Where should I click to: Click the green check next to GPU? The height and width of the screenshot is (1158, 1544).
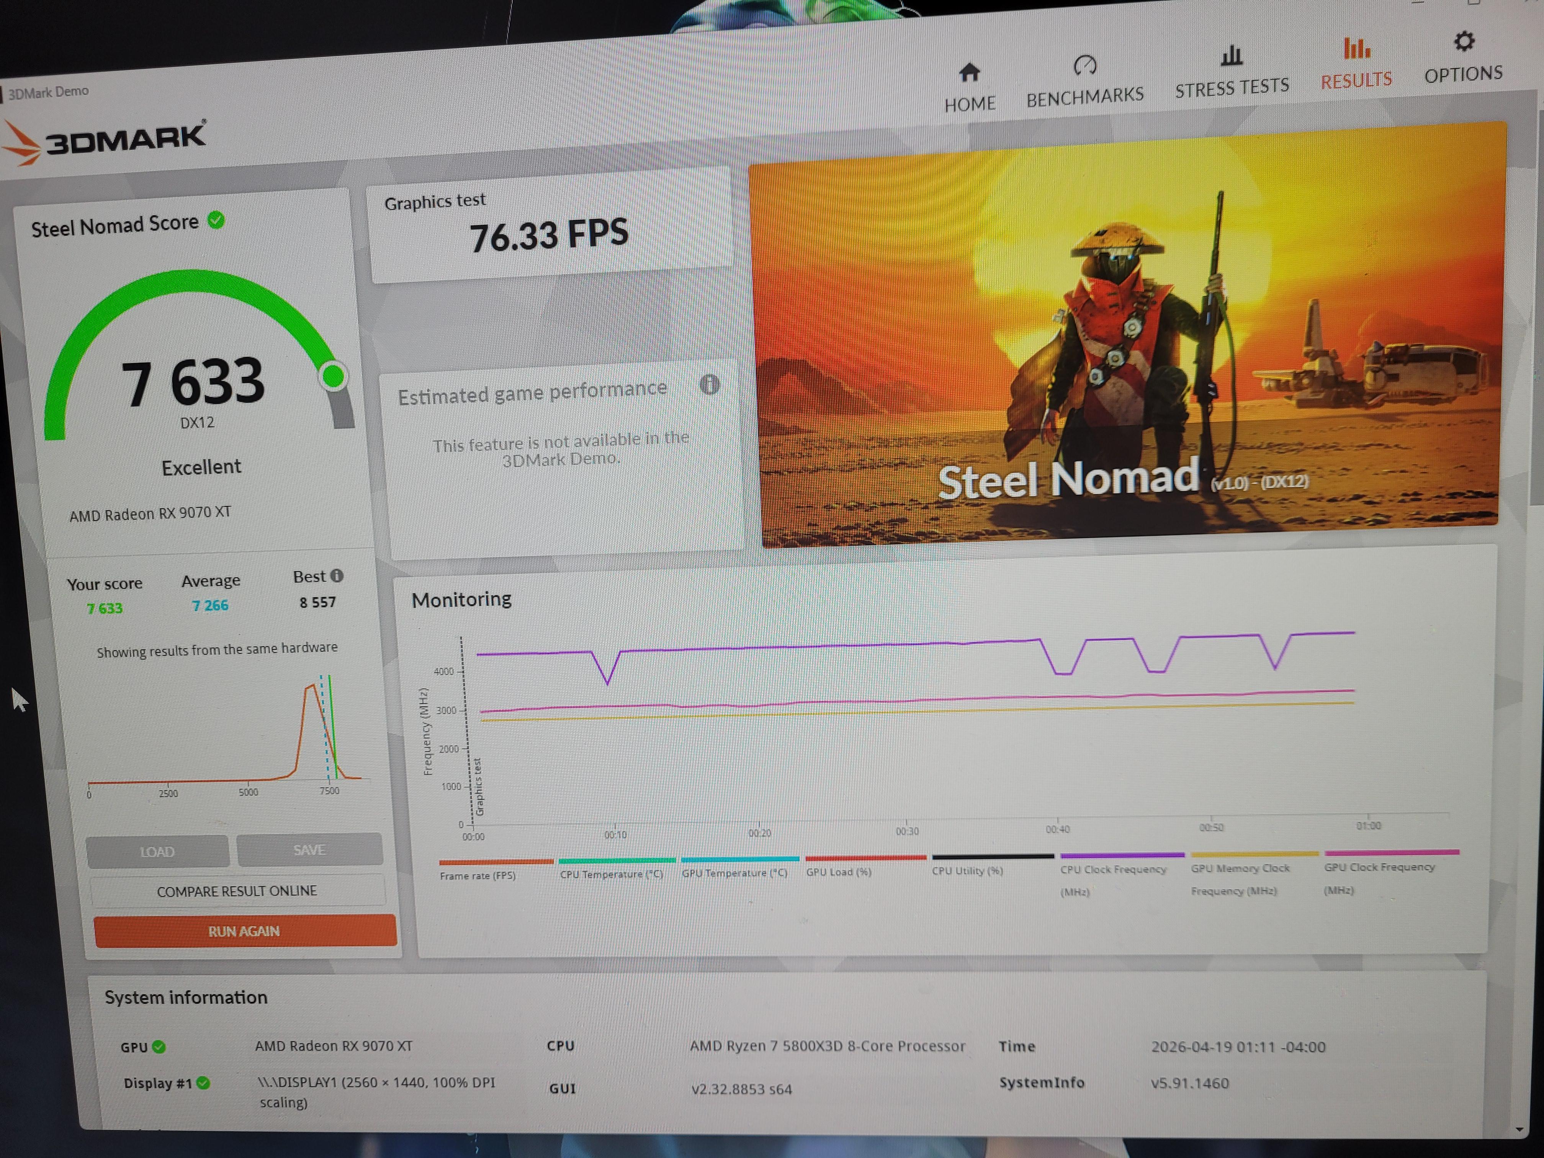[159, 1047]
